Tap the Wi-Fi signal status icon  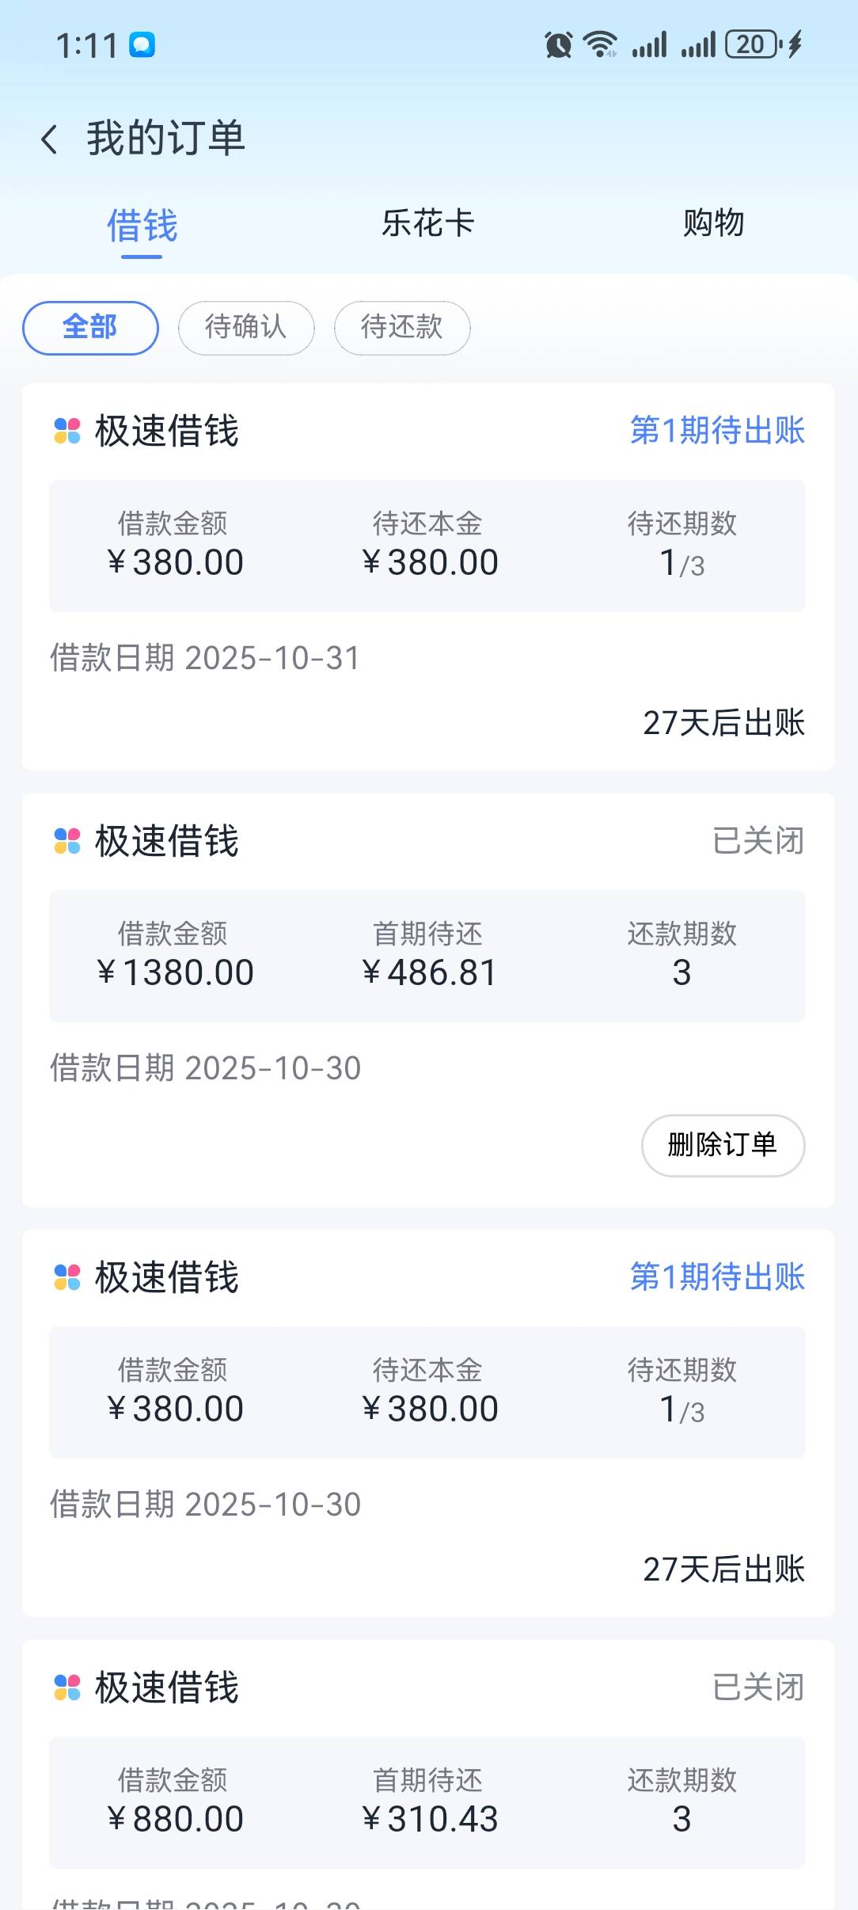click(x=600, y=44)
